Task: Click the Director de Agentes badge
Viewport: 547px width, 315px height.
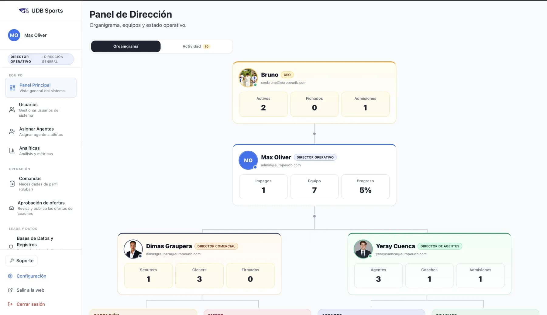Action: (x=440, y=246)
